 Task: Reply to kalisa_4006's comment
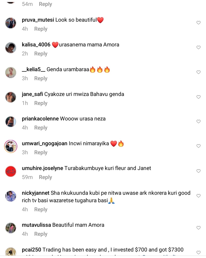(41, 54)
